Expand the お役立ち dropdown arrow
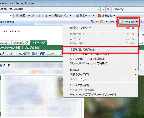 114,16
